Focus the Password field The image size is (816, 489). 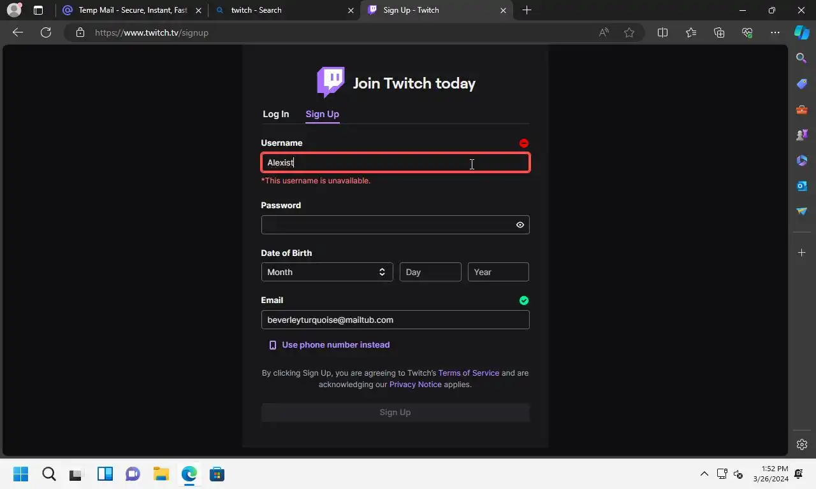pyautogui.click(x=395, y=225)
